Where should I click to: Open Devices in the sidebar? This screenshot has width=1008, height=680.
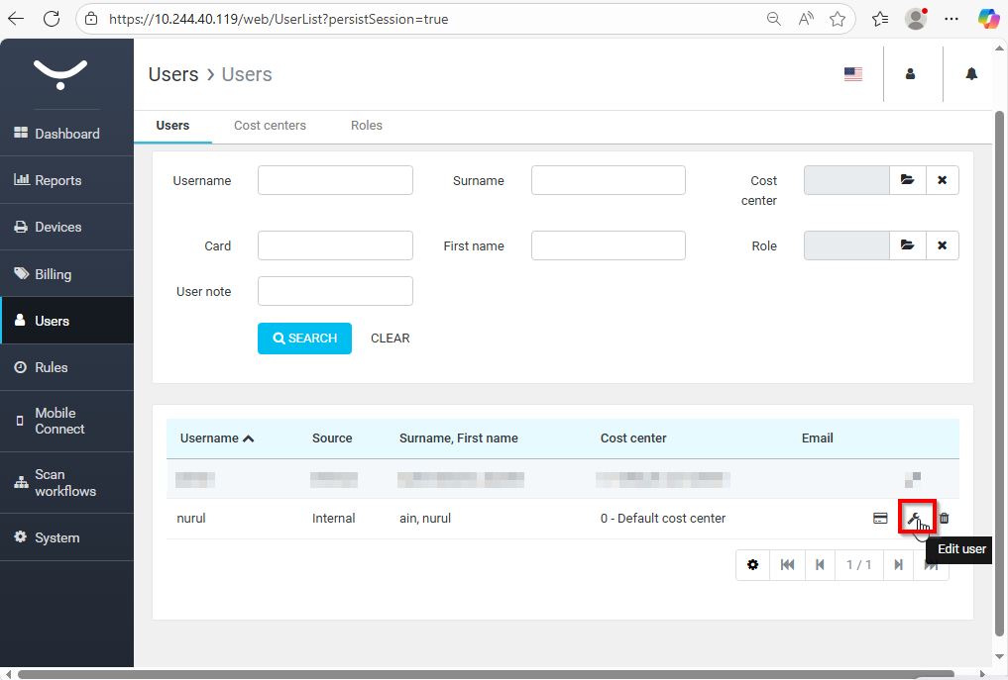click(x=57, y=227)
